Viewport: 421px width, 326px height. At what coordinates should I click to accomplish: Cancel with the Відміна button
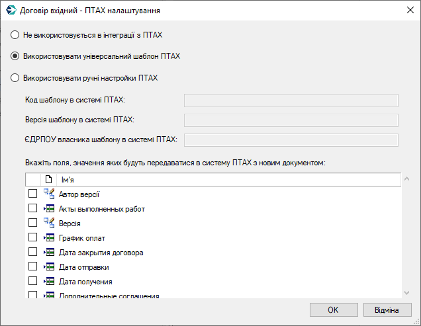click(387, 310)
